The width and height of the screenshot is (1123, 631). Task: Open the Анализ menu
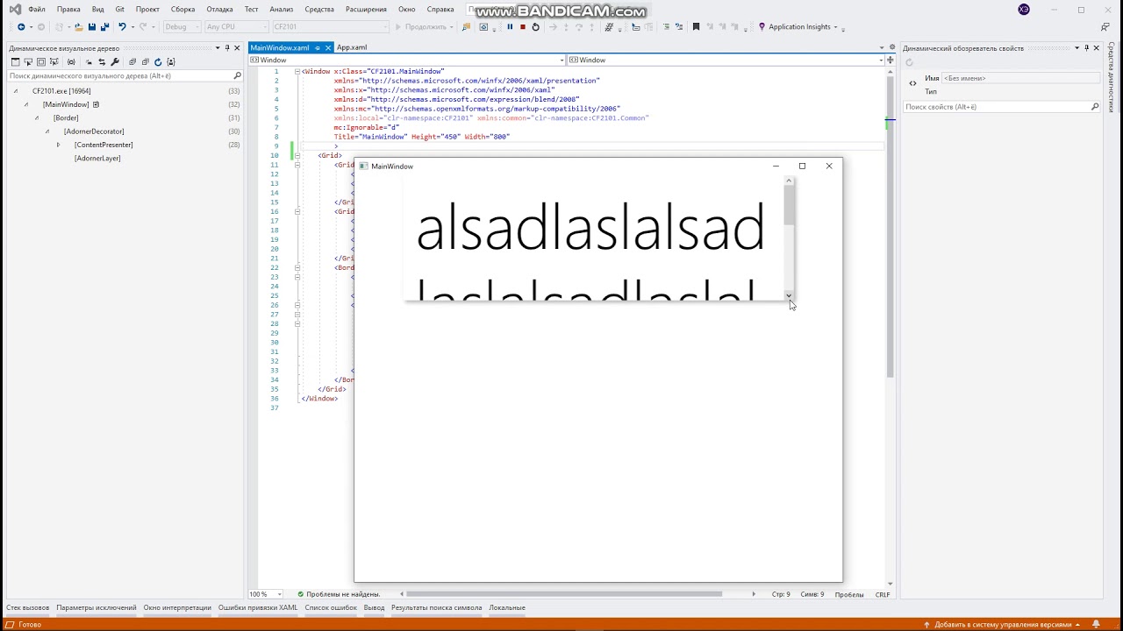pos(282,10)
